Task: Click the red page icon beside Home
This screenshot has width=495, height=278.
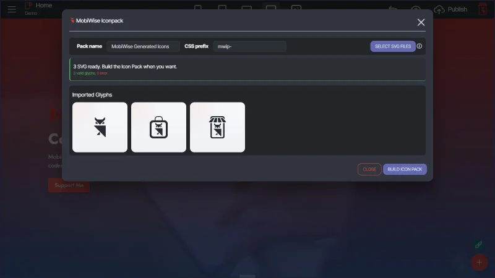Action: tap(28, 6)
